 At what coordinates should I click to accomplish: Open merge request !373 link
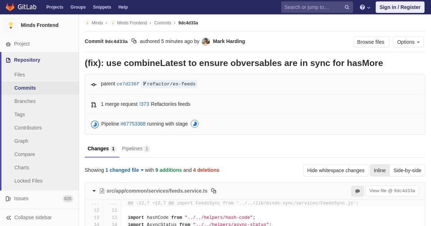(x=144, y=104)
